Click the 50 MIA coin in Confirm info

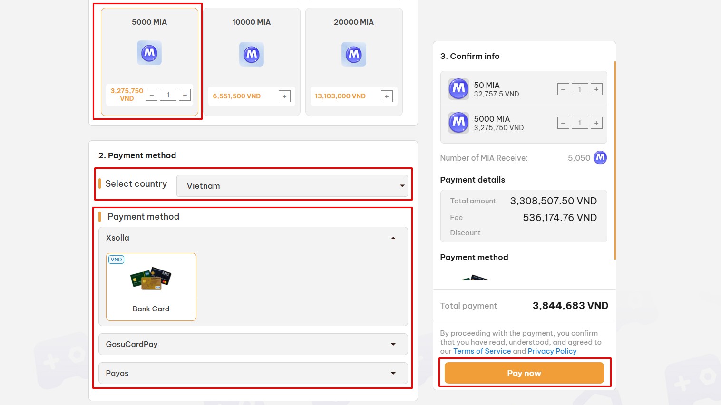click(458, 89)
